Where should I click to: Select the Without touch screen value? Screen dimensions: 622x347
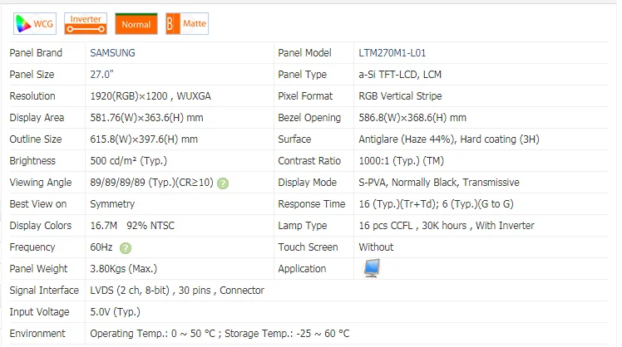click(376, 247)
